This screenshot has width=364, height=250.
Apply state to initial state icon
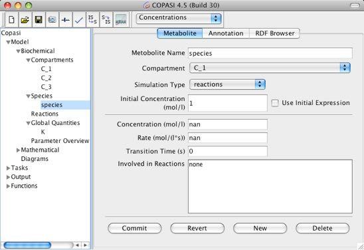pos(106,20)
